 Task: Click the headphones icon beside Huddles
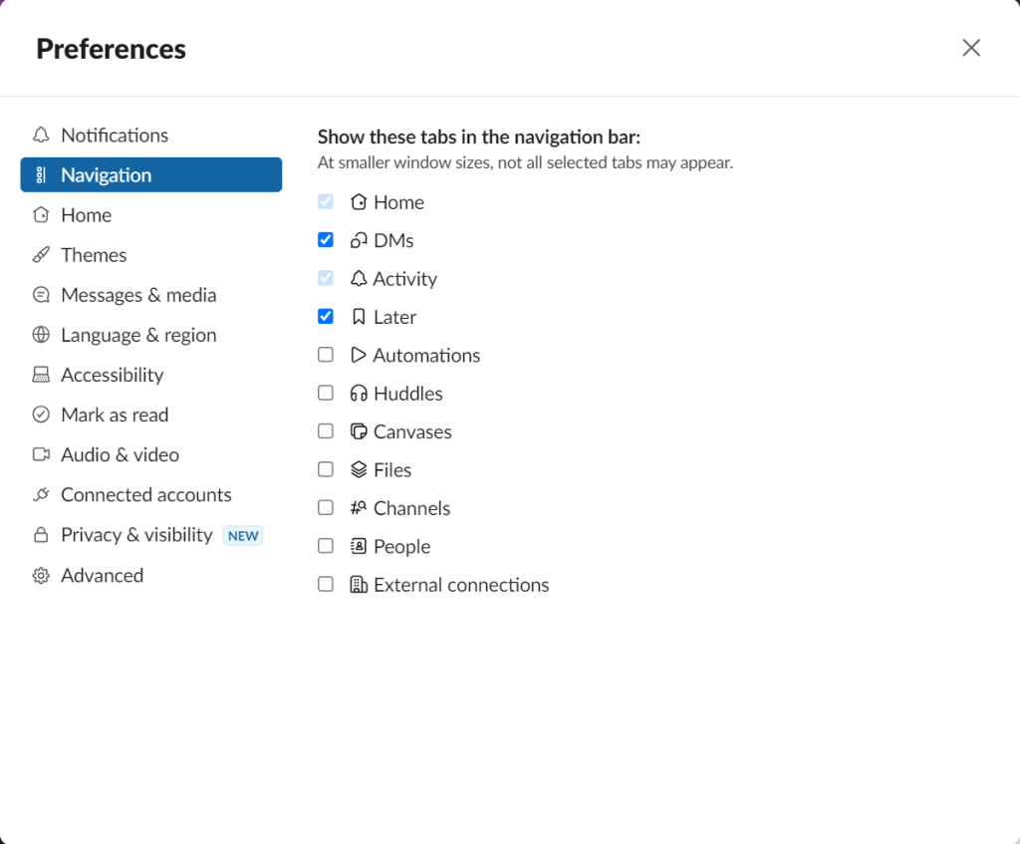358,393
